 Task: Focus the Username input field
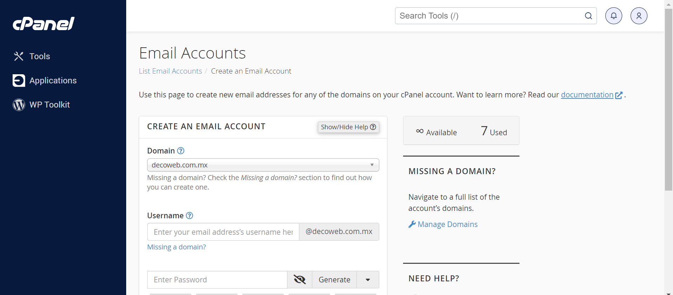coord(223,232)
